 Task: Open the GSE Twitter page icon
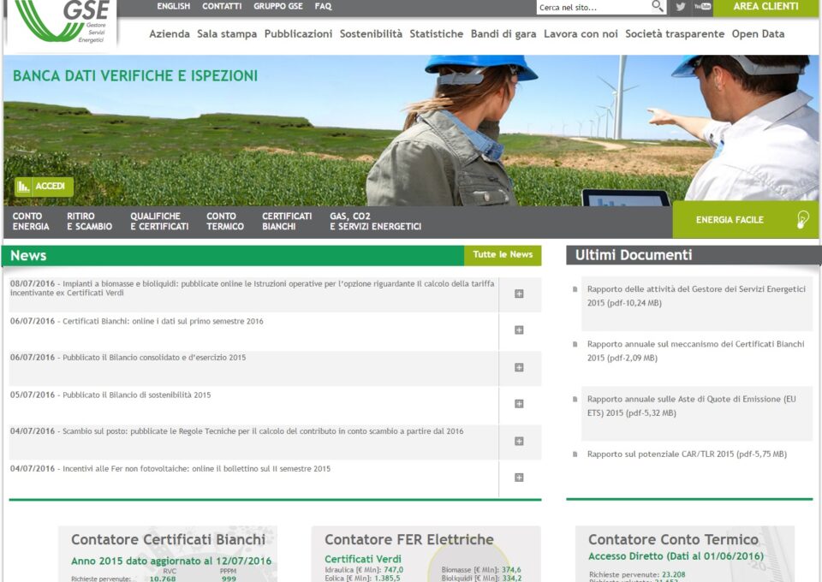click(x=681, y=7)
